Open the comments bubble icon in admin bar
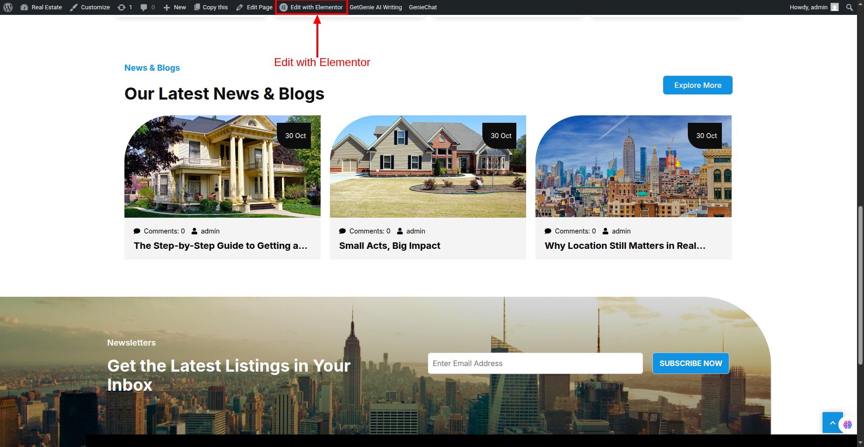This screenshot has height=447, width=864. [x=147, y=7]
